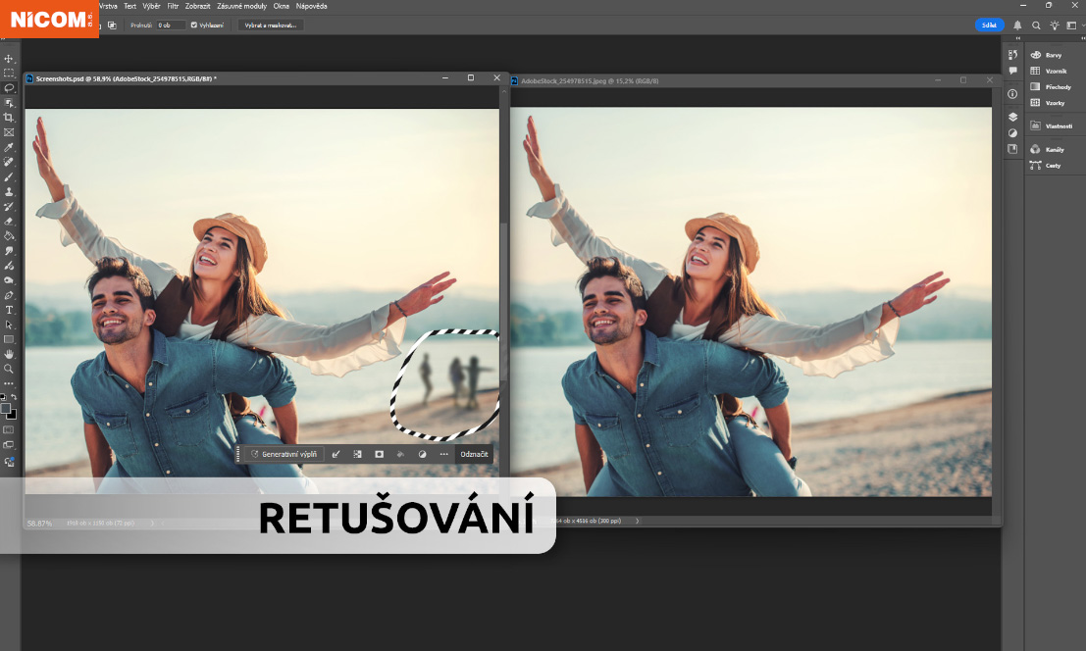Click the search magnifier in top bar

pyautogui.click(x=1036, y=25)
